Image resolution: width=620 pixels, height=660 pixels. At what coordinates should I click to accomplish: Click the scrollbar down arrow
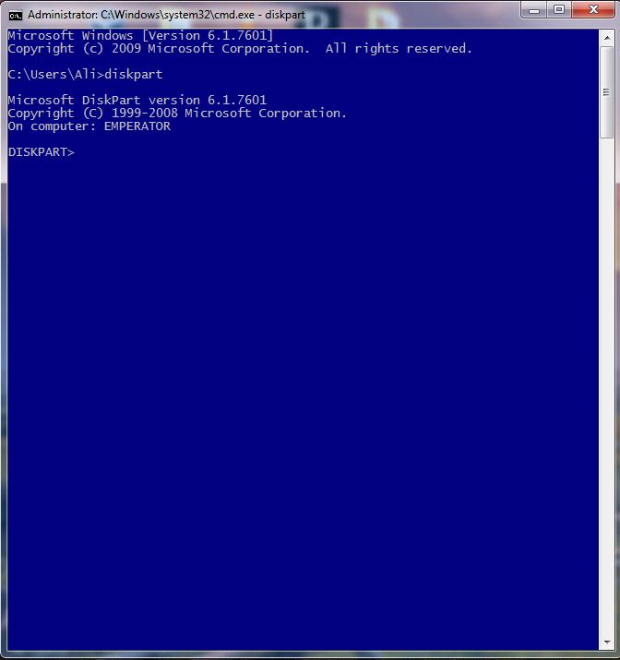point(607,642)
